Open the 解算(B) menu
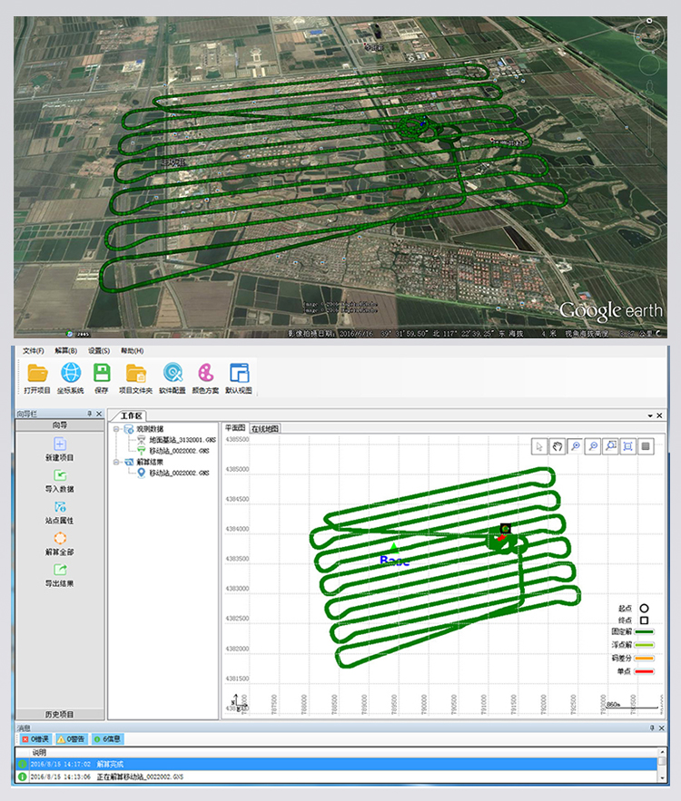681x801 pixels. click(66, 350)
